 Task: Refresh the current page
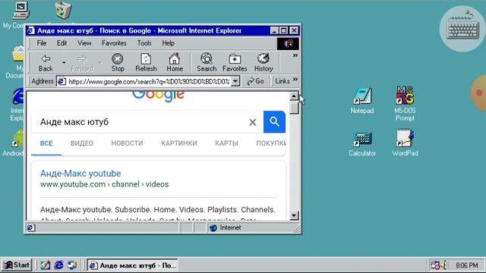coord(146,63)
